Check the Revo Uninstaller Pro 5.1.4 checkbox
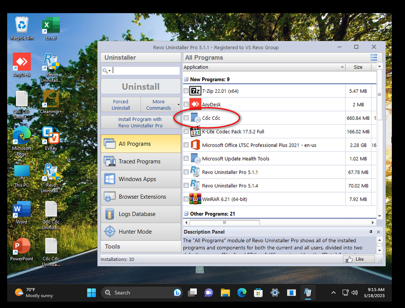This screenshot has height=308, width=405. pyautogui.click(x=186, y=185)
